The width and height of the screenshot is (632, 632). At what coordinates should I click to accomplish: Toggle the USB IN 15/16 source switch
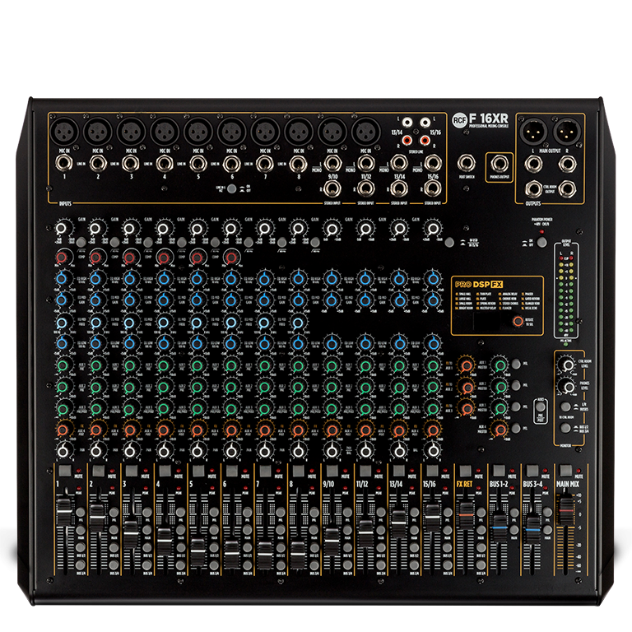[x=449, y=242]
